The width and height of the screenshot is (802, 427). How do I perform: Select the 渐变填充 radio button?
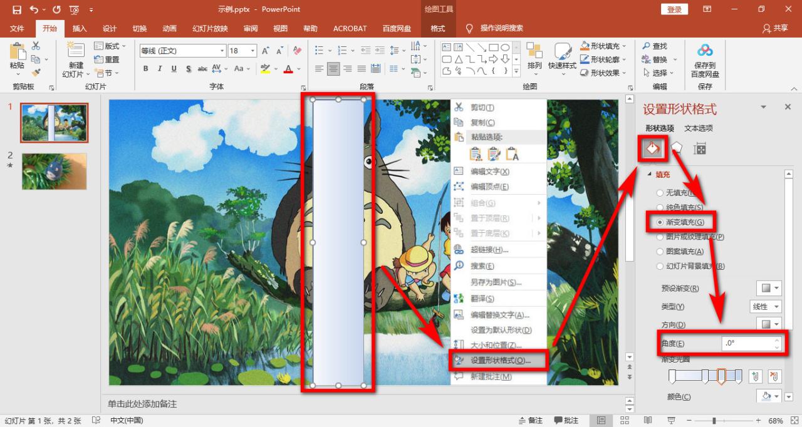(660, 222)
